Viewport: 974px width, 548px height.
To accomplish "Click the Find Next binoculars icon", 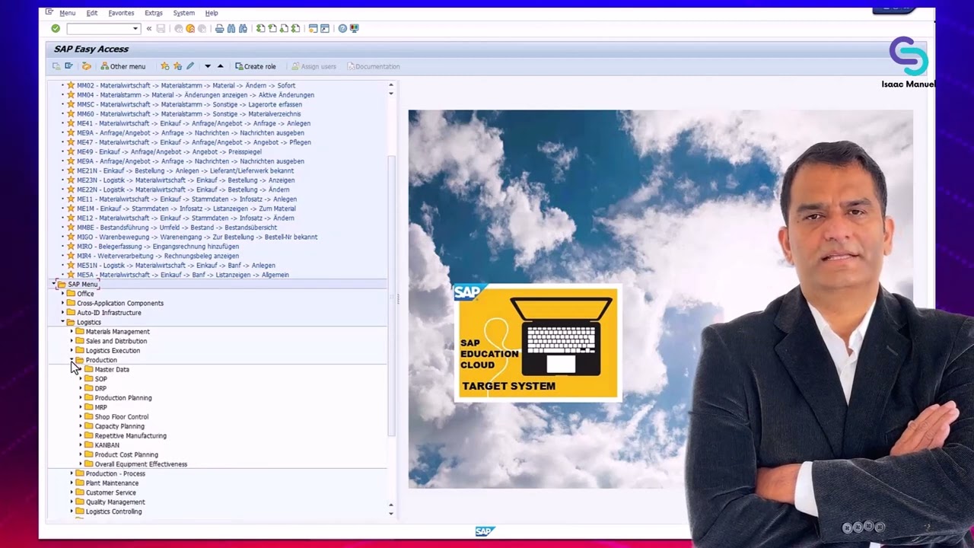I will [243, 29].
